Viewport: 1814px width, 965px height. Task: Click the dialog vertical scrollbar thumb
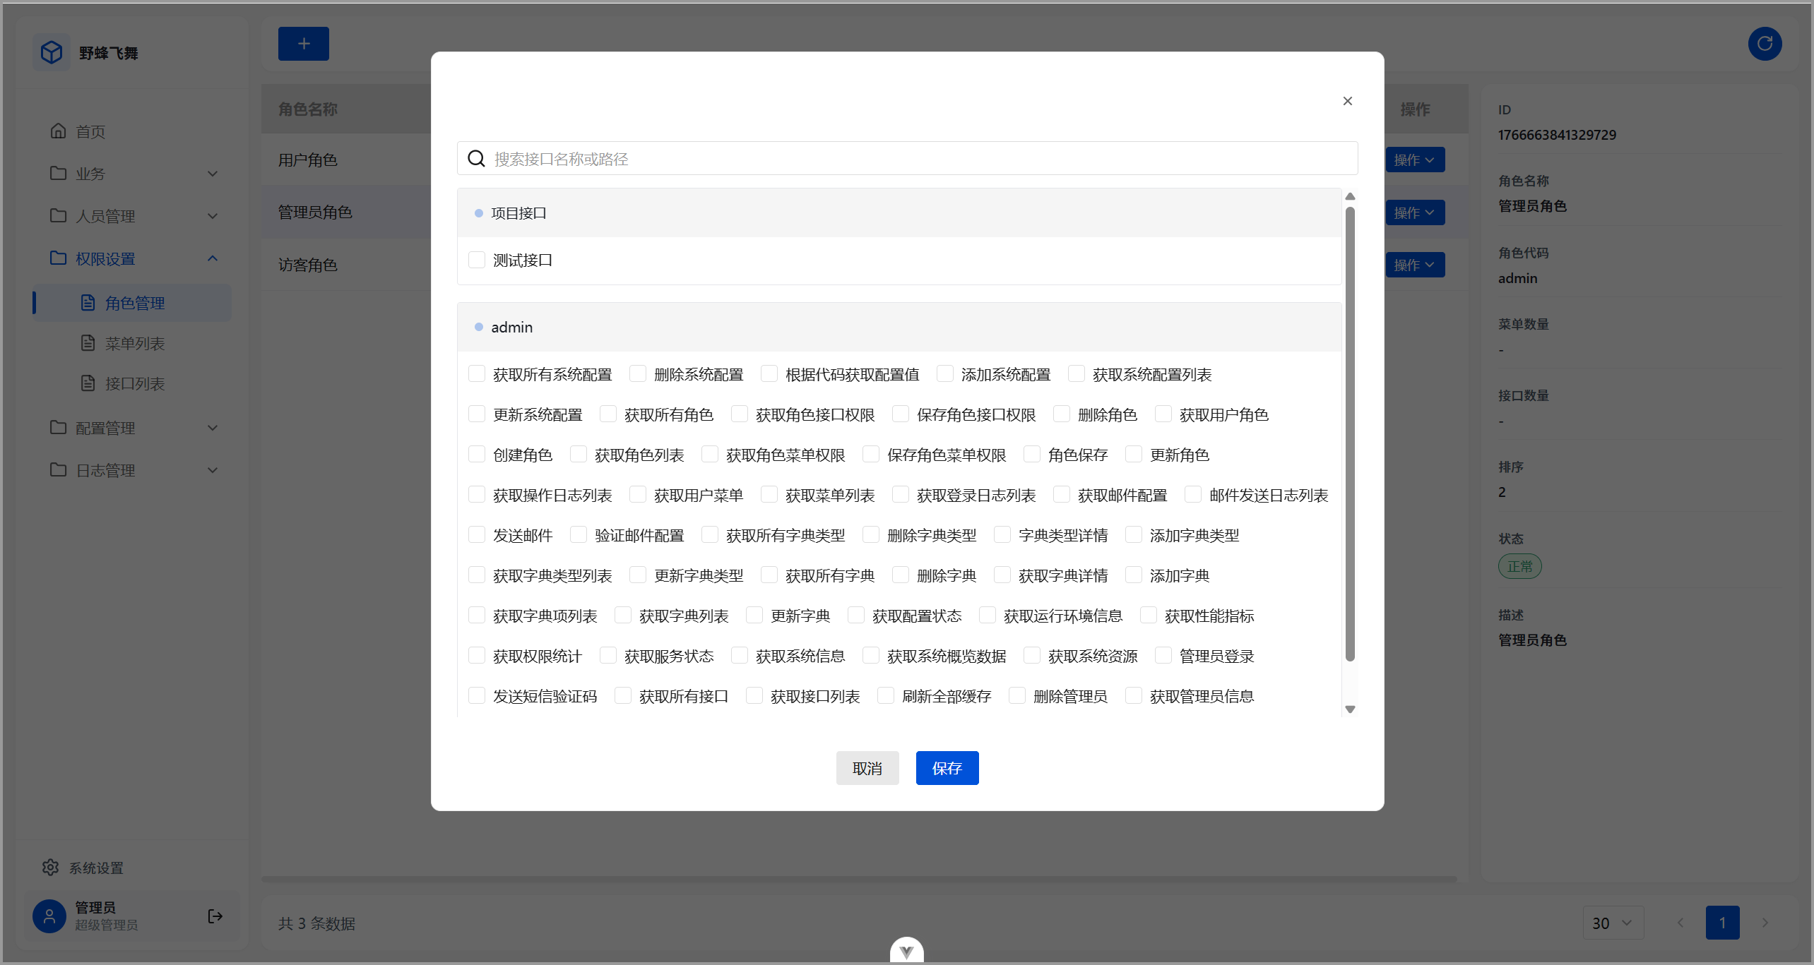coord(1350,434)
